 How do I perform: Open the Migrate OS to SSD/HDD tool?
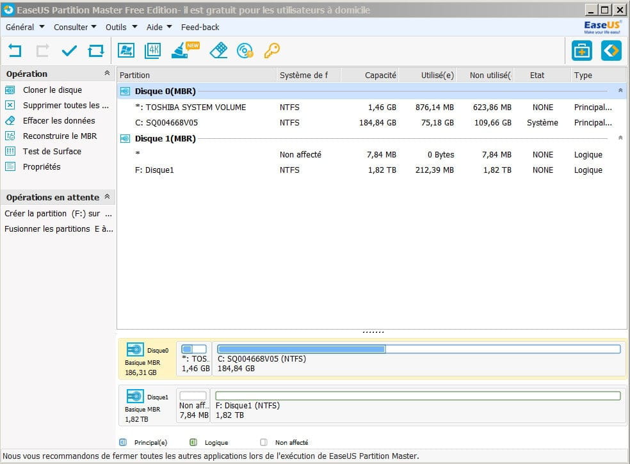125,51
